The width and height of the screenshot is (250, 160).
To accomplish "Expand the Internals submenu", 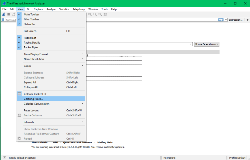I will 51,122.
